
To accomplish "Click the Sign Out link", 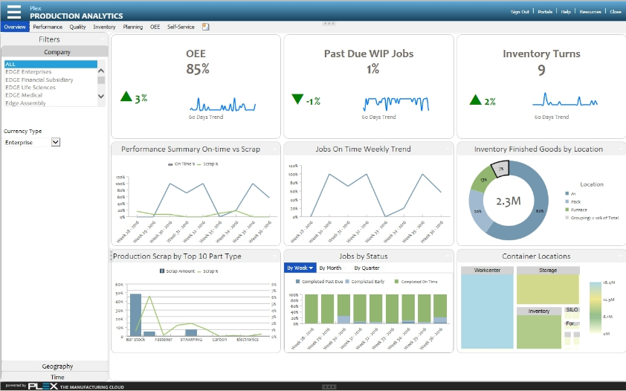I will pyautogui.click(x=520, y=12).
